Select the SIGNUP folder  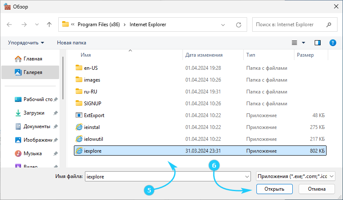200,104
